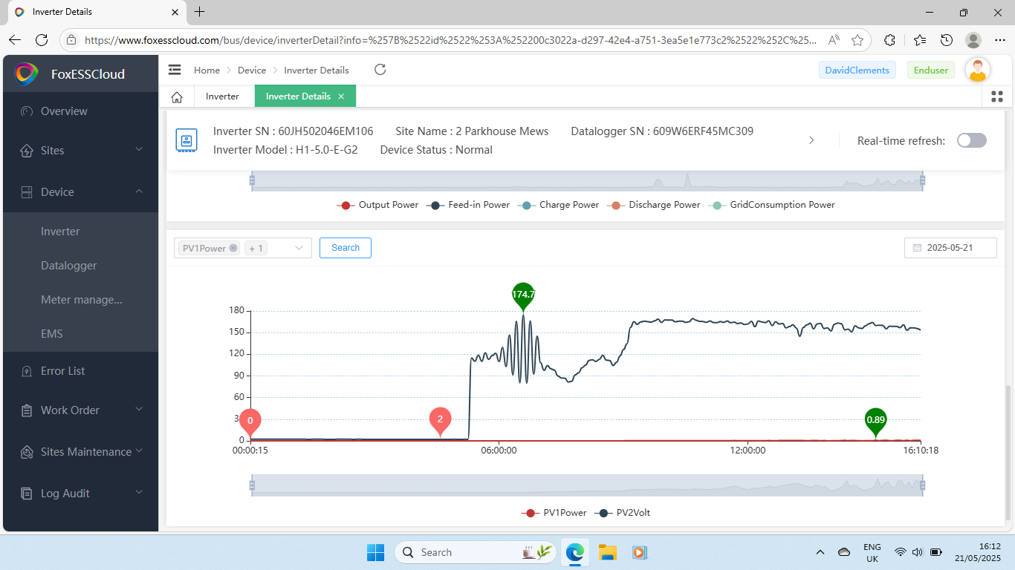The image size is (1015, 570).
Task: Expand the Sites sidebar menu
Action: click(x=81, y=151)
